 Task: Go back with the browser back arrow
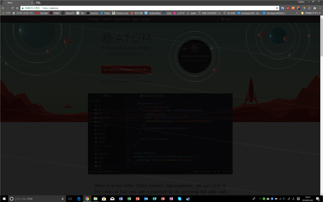click(3, 8)
